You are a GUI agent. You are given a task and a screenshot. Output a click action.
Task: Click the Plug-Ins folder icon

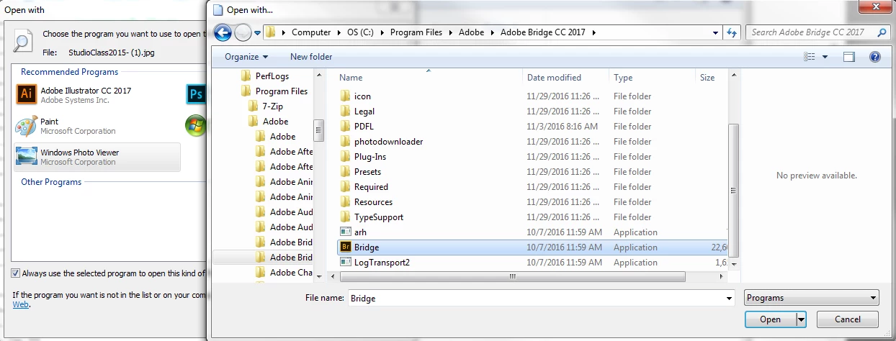click(x=345, y=157)
